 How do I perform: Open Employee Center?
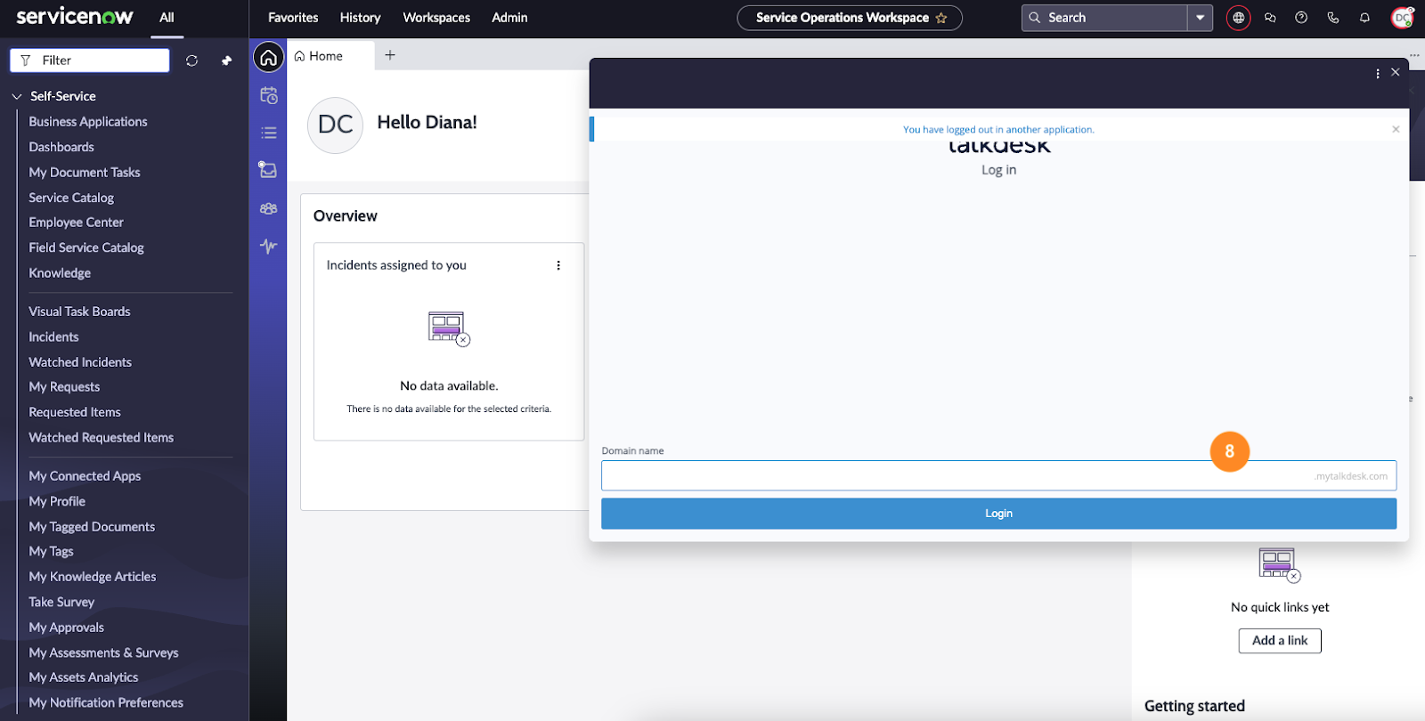point(76,223)
